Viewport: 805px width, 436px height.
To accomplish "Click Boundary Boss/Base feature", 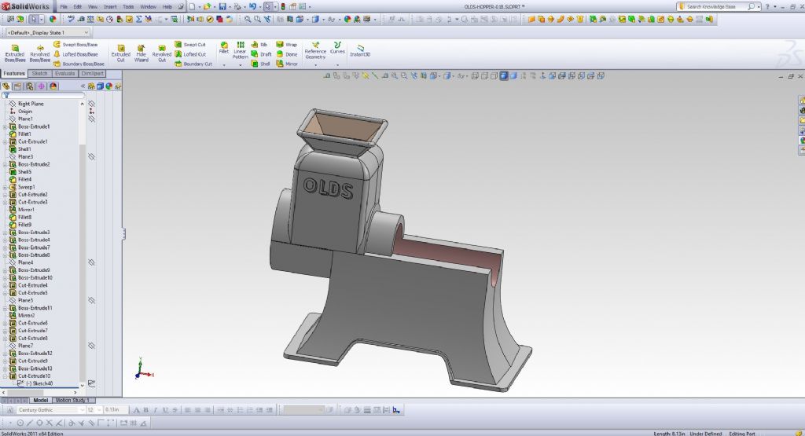I will (79, 64).
